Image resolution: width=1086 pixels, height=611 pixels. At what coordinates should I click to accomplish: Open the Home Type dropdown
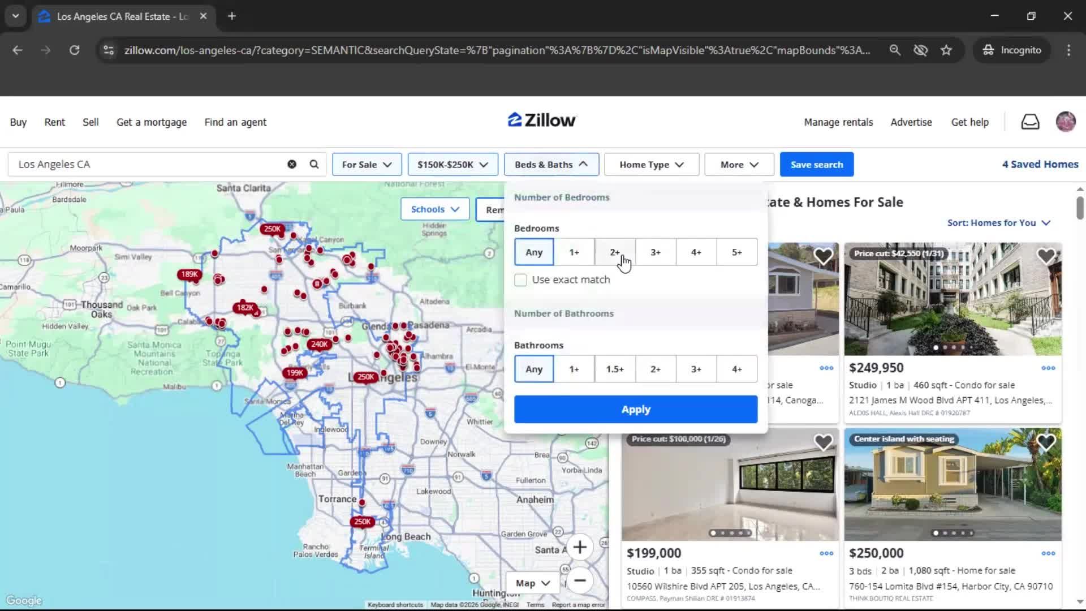651,164
